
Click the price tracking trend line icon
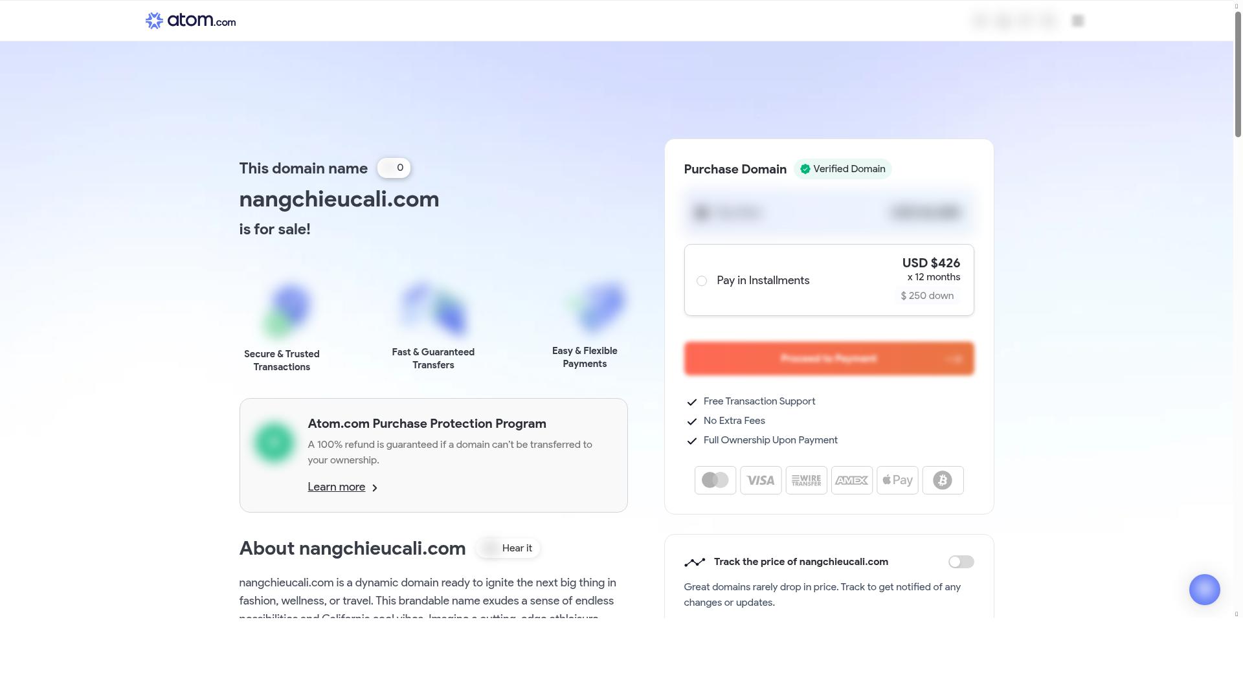pyautogui.click(x=695, y=562)
